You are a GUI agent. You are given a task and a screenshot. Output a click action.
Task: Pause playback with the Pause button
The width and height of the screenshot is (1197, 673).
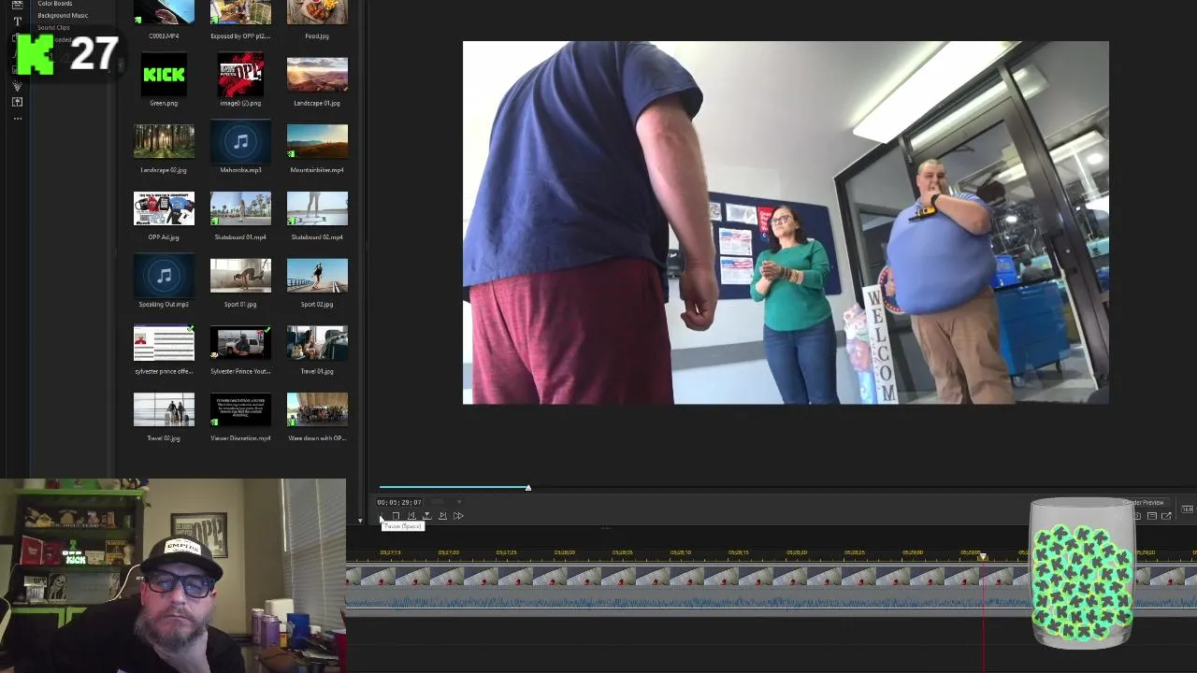(x=382, y=516)
